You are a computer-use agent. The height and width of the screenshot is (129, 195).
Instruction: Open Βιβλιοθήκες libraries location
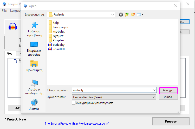click(34, 66)
